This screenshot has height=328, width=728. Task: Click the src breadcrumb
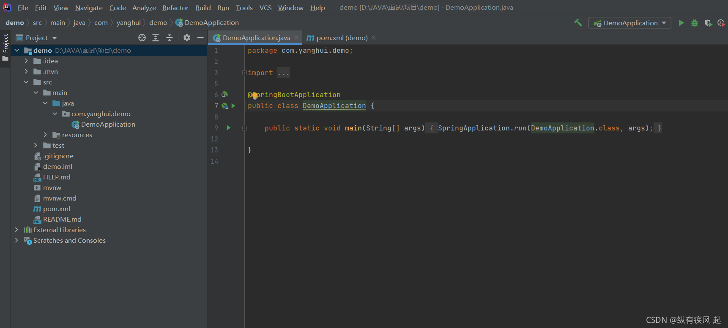(x=37, y=23)
